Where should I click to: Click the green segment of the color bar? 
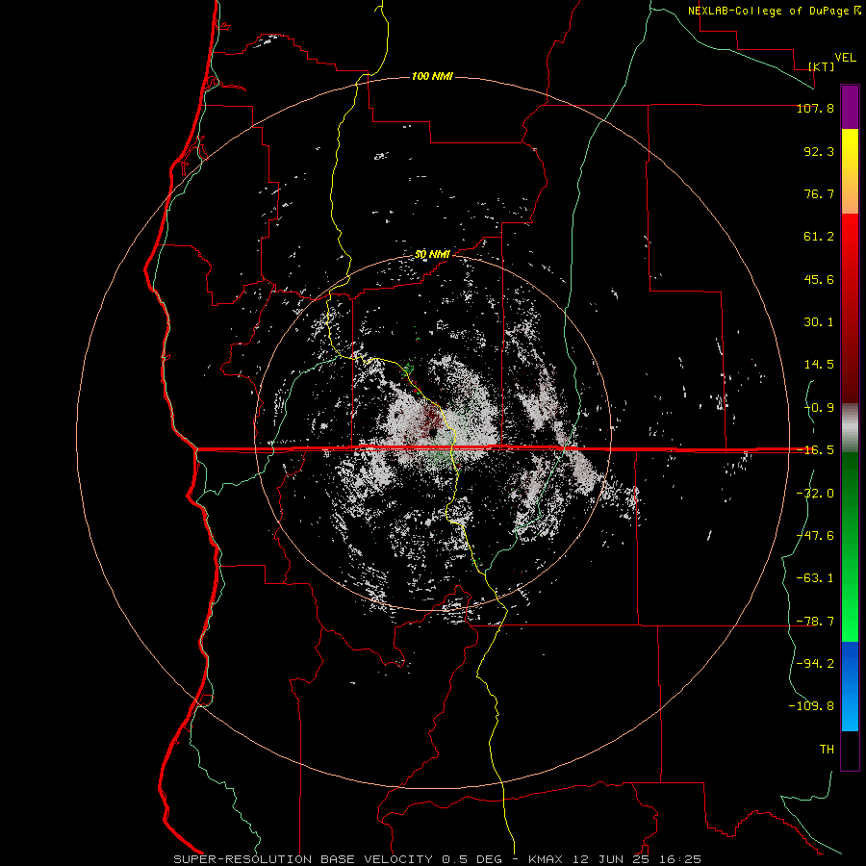850,547
